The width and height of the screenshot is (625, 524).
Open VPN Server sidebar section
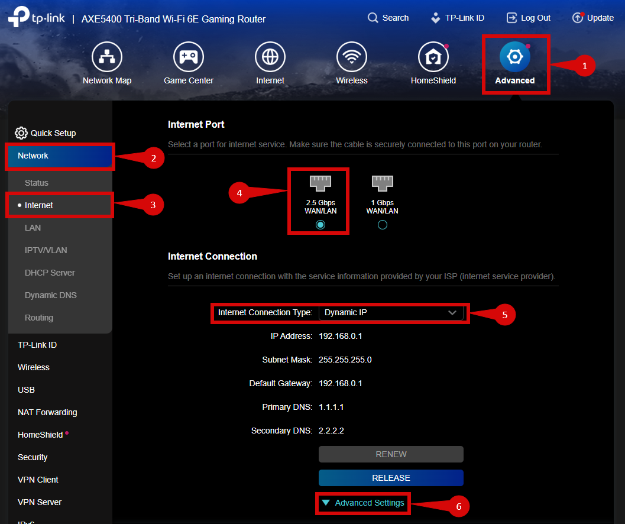pyautogui.click(x=40, y=502)
